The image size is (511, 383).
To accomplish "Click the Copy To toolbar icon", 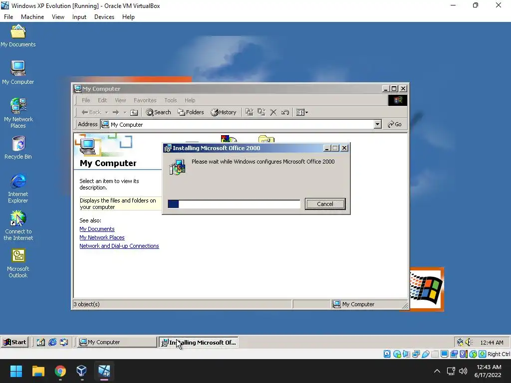I will 261,112.
